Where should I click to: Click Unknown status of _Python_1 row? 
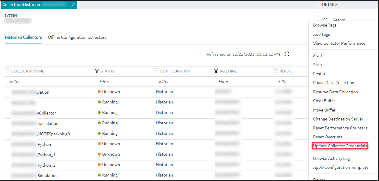pos(111,154)
